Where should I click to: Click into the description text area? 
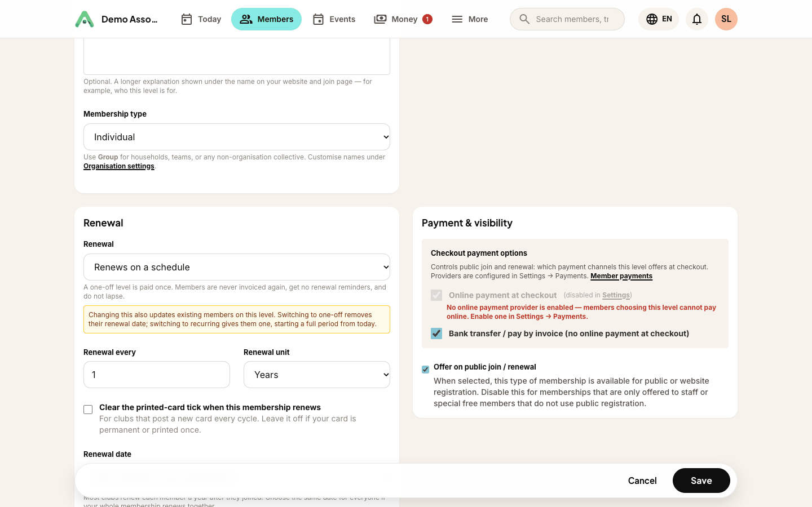click(237, 56)
